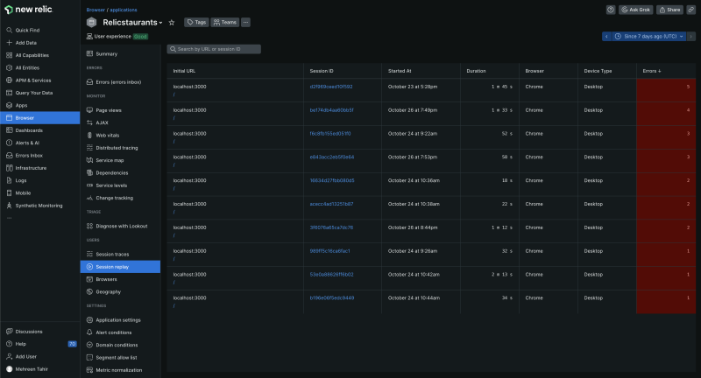
Task: Open session d2f969ceed10f592 link
Action: [331, 87]
